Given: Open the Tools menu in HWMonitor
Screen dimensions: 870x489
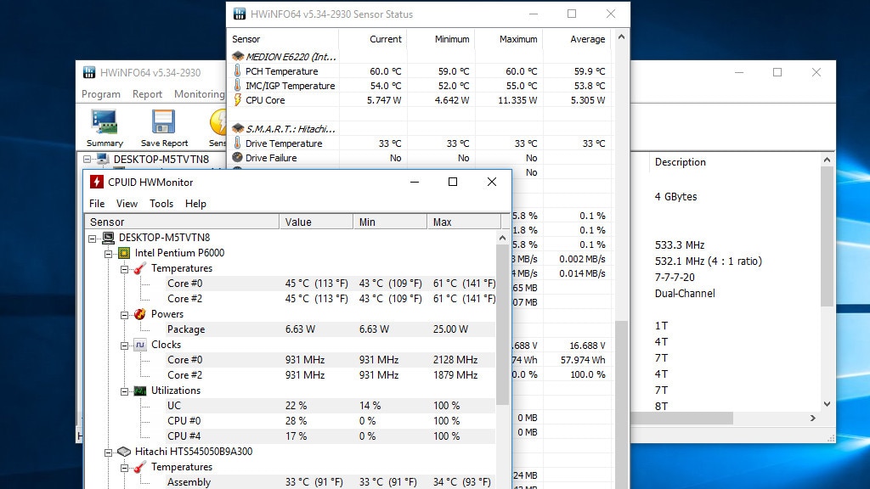Looking at the screenshot, I should click(161, 204).
